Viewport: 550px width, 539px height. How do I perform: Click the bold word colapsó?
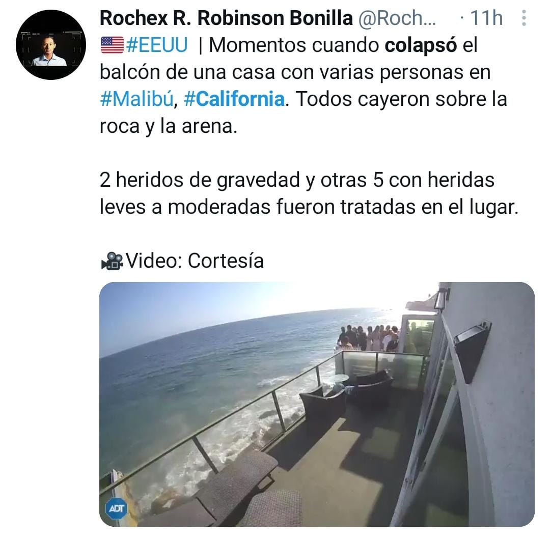coord(421,45)
